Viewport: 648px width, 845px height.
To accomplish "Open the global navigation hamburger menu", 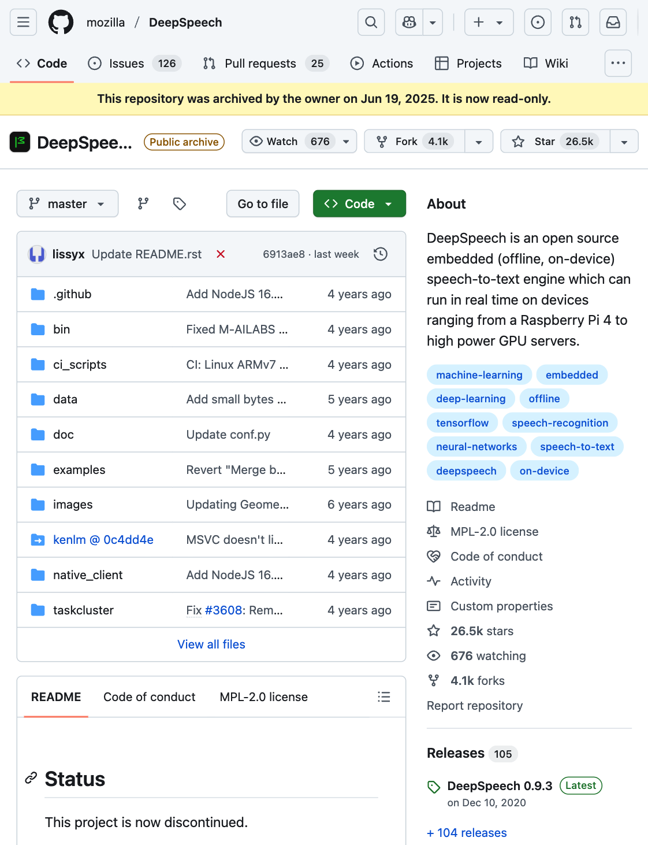I will click(x=23, y=22).
